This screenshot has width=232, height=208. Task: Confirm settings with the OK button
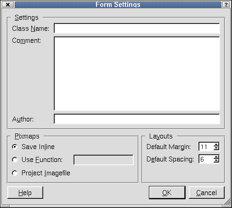(x=167, y=193)
